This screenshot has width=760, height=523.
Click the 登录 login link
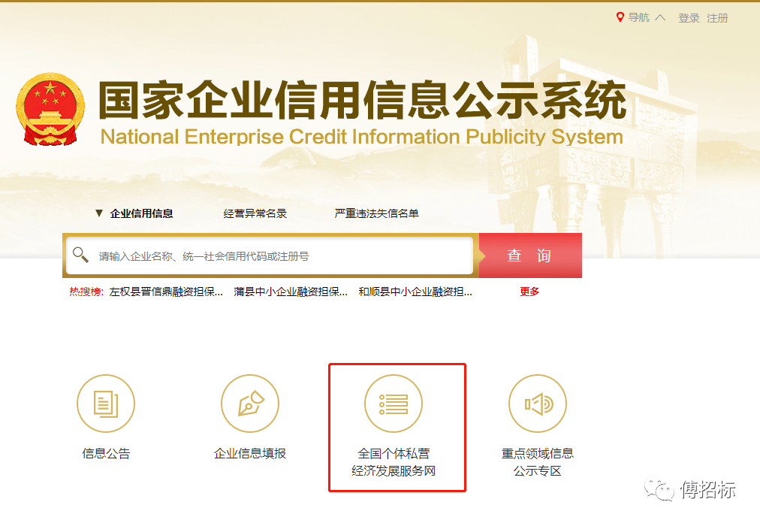689,18
